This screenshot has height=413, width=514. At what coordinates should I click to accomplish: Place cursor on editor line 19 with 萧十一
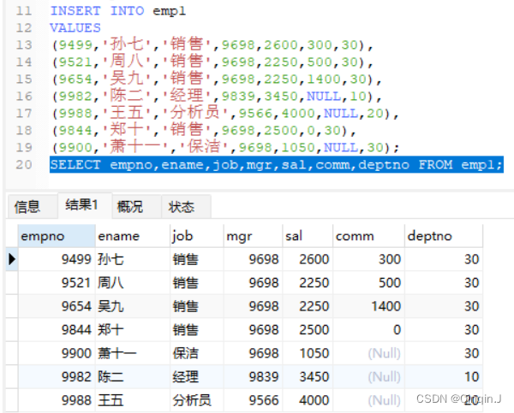click(225, 148)
